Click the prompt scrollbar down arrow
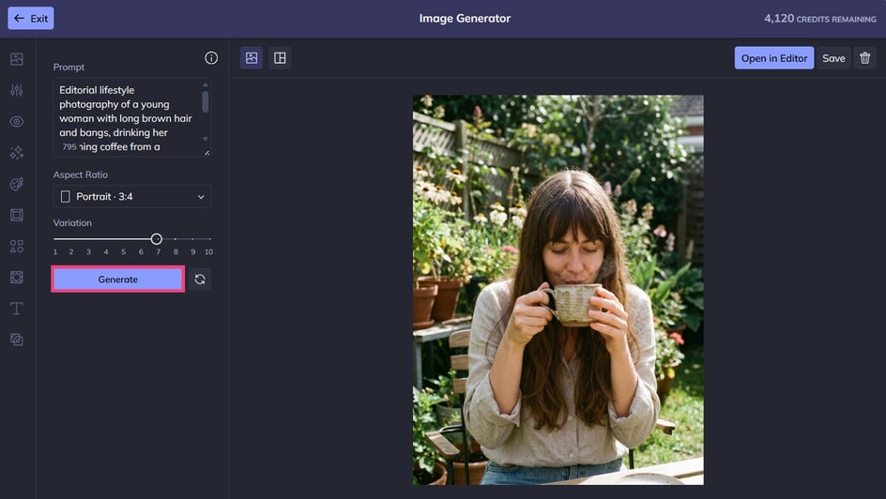Viewport: 886px width, 499px height. click(x=206, y=139)
